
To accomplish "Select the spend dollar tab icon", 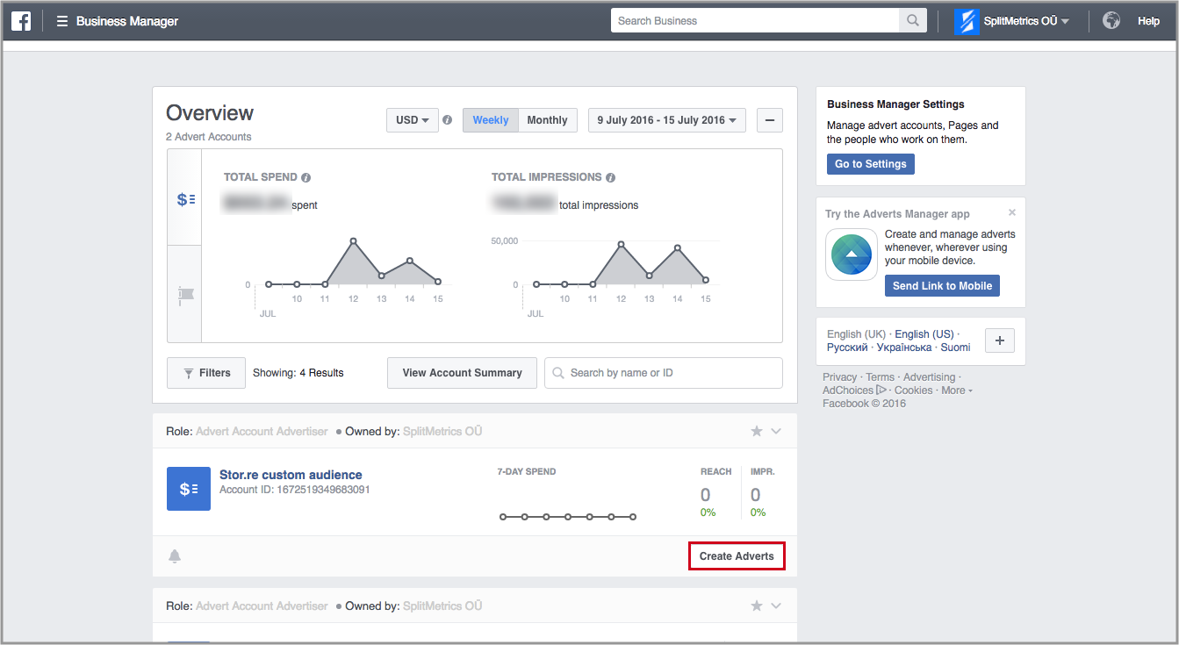I will [185, 199].
